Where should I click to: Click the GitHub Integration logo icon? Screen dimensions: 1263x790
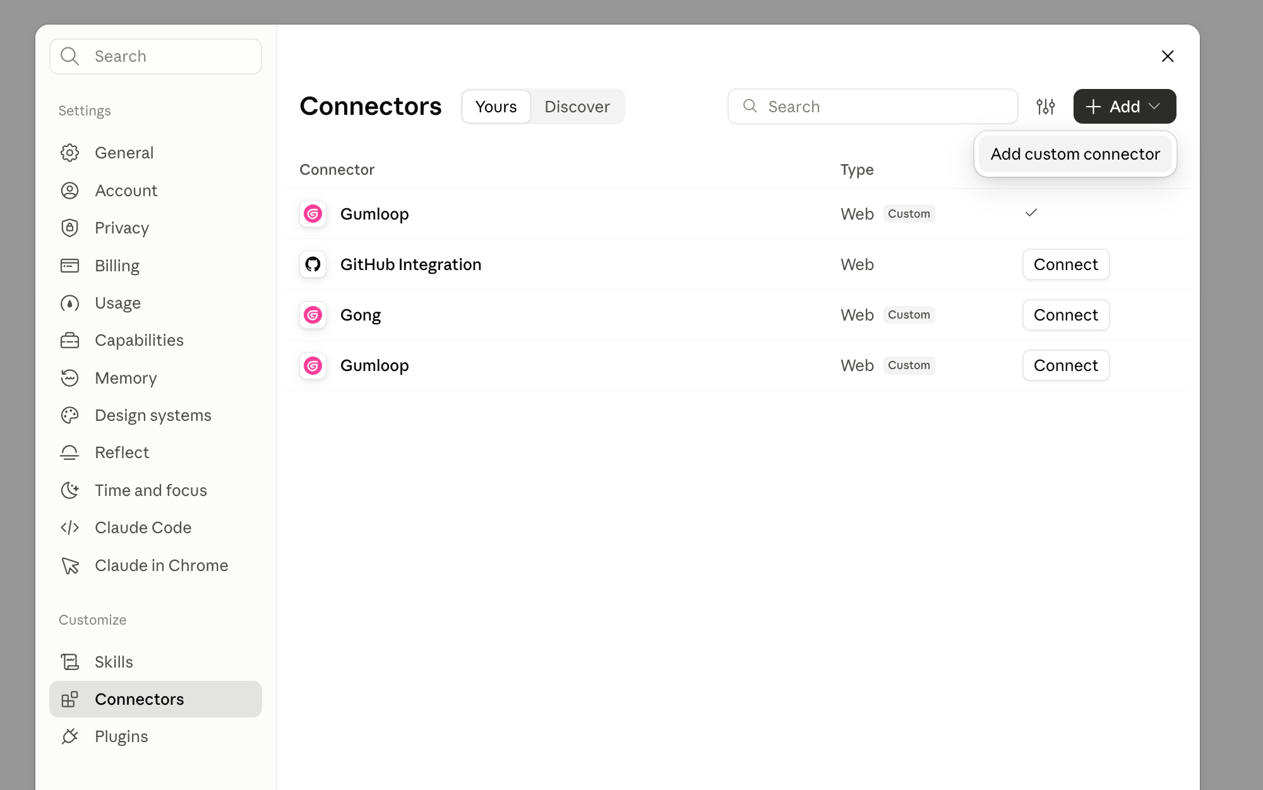pos(313,264)
